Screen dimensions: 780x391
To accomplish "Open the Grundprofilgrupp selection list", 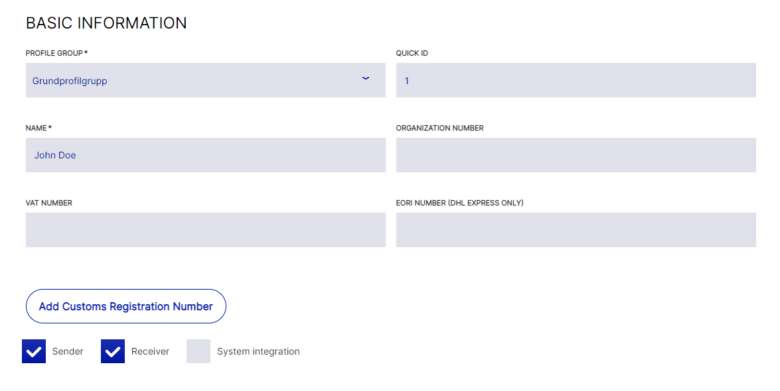I will [x=206, y=80].
